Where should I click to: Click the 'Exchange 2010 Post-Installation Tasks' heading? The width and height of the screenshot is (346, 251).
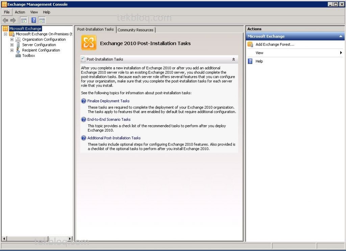pos(145,43)
